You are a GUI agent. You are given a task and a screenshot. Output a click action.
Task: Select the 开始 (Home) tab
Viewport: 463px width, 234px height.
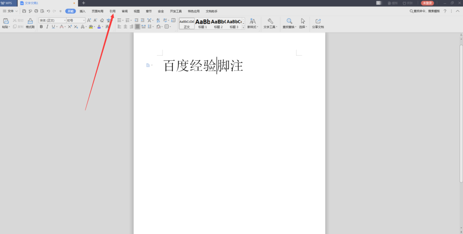[x=70, y=11]
